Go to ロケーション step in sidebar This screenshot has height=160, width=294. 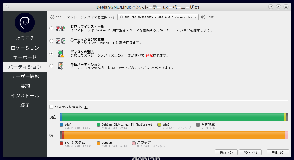click(x=25, y=48)
